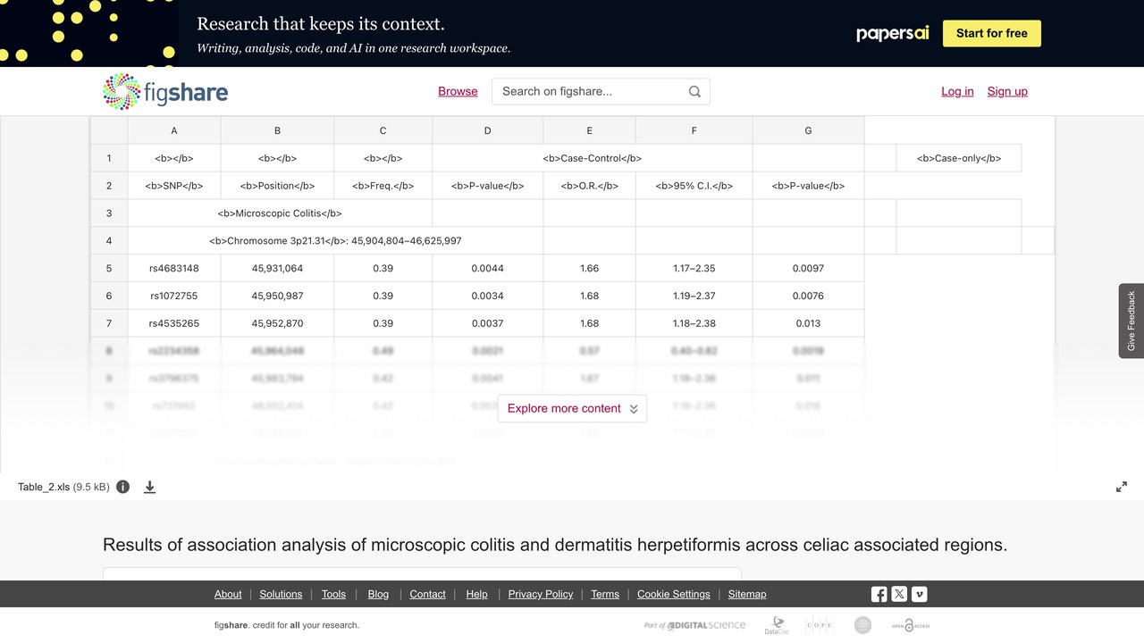Open the Give Feedback side tab

tap(1131, 321)
